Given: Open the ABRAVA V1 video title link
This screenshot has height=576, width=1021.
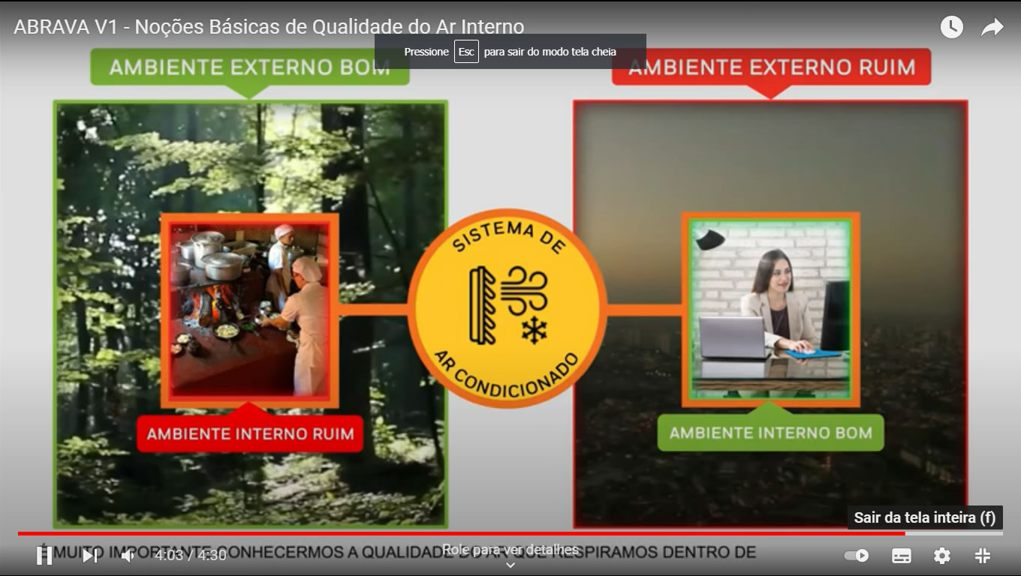Looking at the screenshot, I should click(269, 27).
